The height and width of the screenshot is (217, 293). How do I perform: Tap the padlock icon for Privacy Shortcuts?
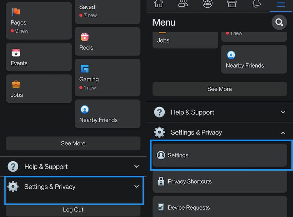click(161, 181)
